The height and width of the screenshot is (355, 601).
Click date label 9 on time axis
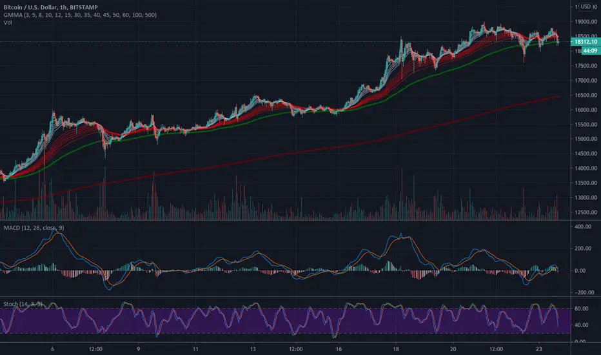pos(139,349)
